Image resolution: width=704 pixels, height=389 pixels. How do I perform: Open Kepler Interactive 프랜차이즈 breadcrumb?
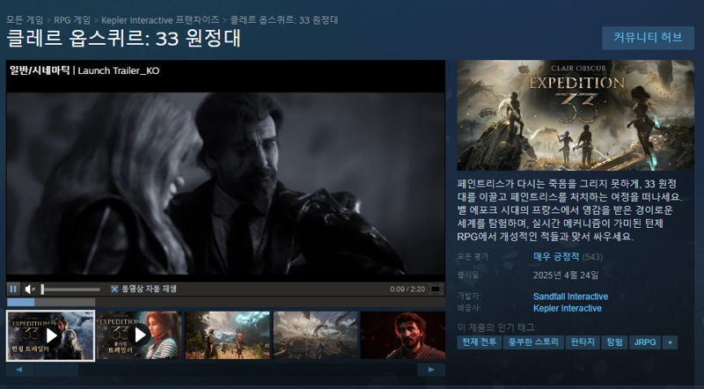[x=160, y=20]
